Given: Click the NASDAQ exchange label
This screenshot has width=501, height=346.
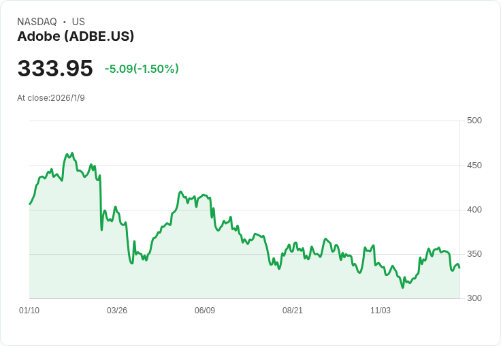Looking at the screenshot, I should [x=37, y=22].
